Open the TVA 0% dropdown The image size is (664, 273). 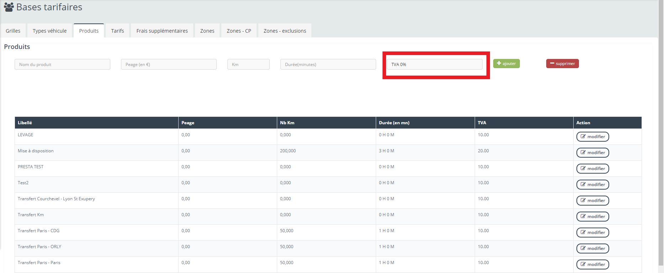[x=434, y=65]
